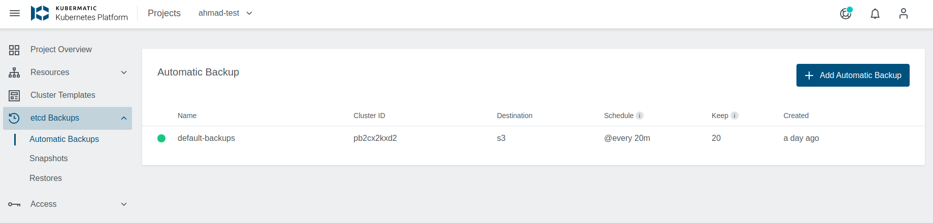Open the ahmad-test project dropdown
This screenshot has width=933, height=223.
[225, 13]
